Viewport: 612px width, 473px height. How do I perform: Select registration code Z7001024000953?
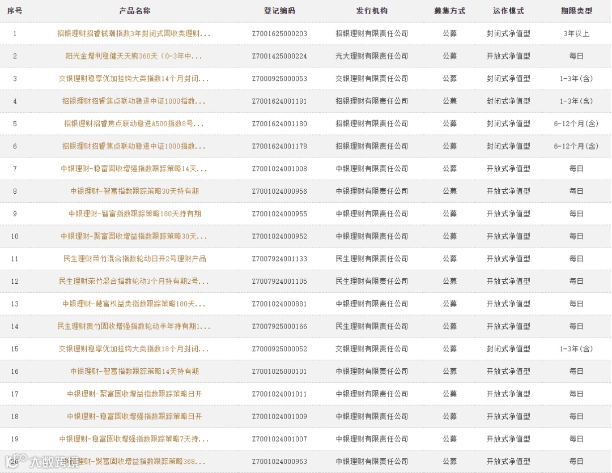coord(279,462)
